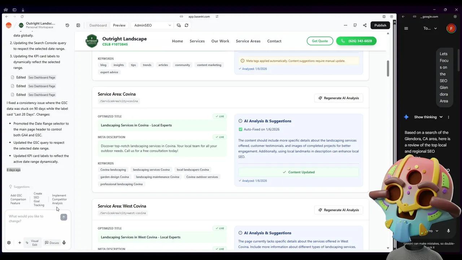Open version history clock icon
This screenshot has width=462, height=260.
[x=67, y=25]
